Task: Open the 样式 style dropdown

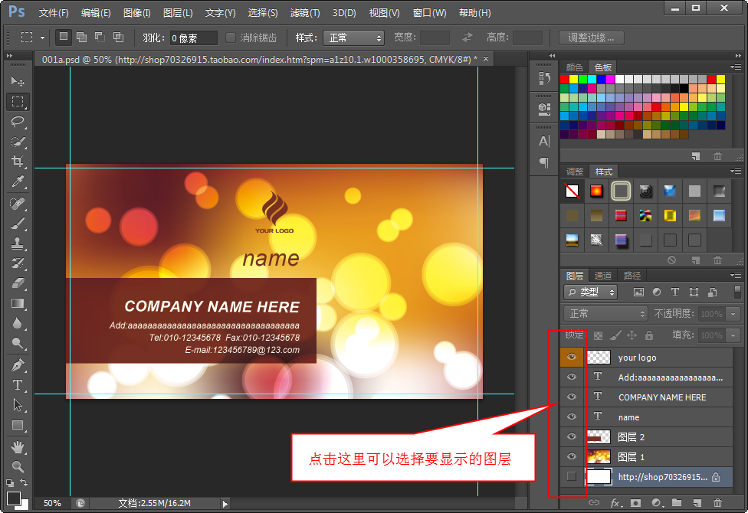Action: point(353,38)
